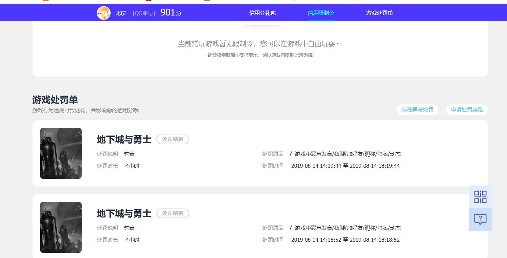This screenshot has height=258, width=507.
Task: Click 处罚结束 badge on the 14:18:52 penalty
Action: [x=173, y=213]
